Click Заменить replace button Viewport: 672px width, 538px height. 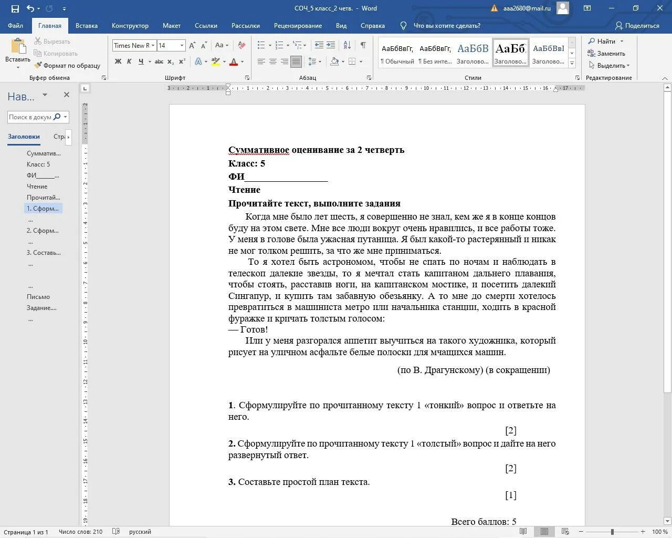click(606, 53)
